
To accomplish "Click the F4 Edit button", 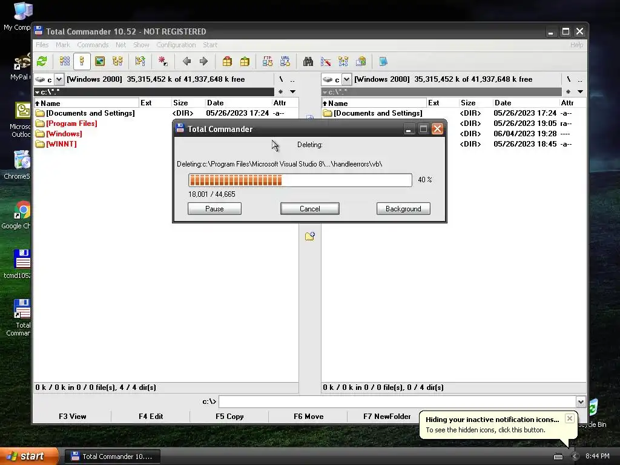I will [151, 417].
